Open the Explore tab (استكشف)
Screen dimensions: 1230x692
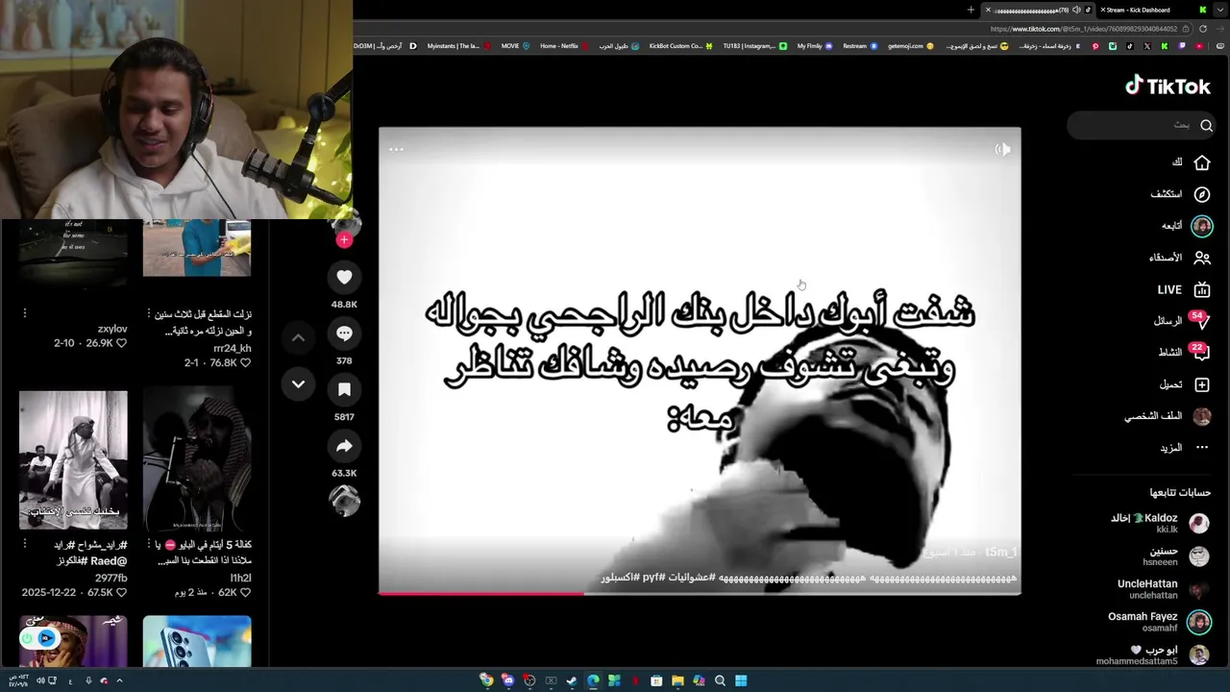pos(1181,194)
